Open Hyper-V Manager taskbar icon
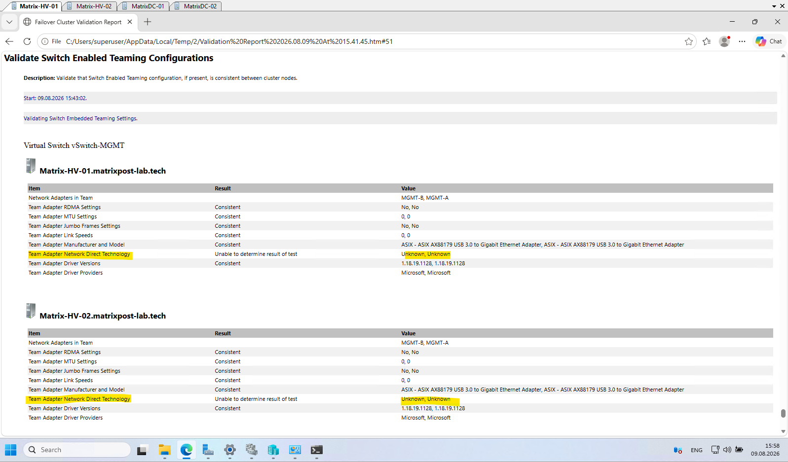 [x=273, y=450]
